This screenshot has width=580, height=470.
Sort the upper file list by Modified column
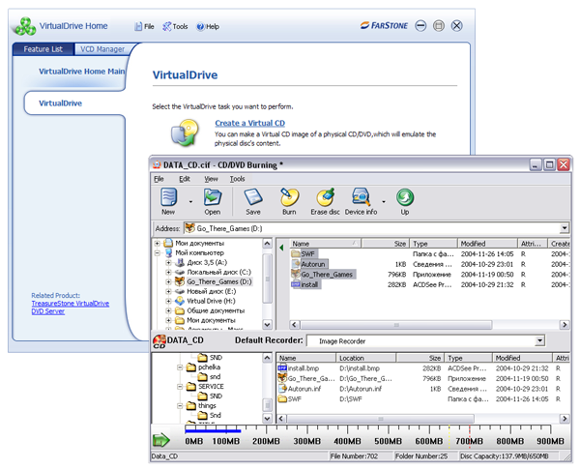click(487, 244)
